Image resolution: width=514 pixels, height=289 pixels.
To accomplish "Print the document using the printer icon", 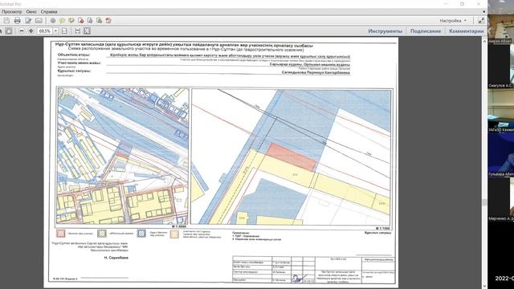I will click(18, 21).
